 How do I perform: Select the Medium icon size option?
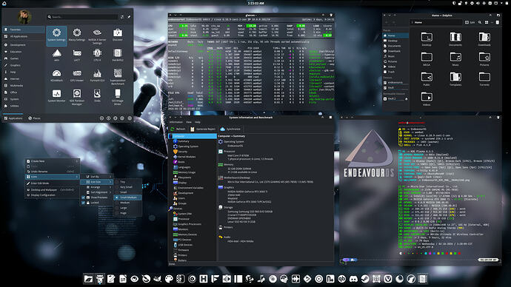coord(127,203)
